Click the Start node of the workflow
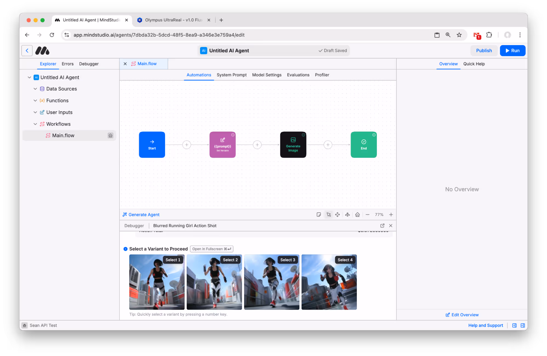The height and width of the screenshot is (356, 547). click(152, 145)
